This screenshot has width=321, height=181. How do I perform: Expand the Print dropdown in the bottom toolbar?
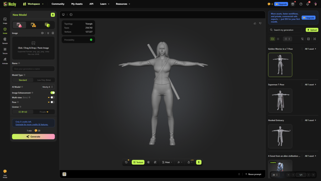[x=167, y=162]
